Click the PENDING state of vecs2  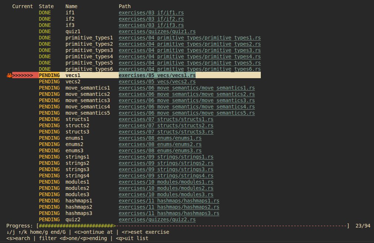click(x=49, y=81)
